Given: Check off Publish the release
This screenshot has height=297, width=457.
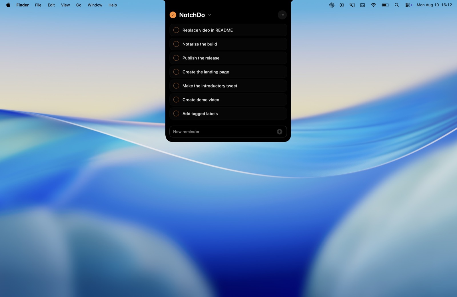Looking at the screenshot, I should (176, 58).
